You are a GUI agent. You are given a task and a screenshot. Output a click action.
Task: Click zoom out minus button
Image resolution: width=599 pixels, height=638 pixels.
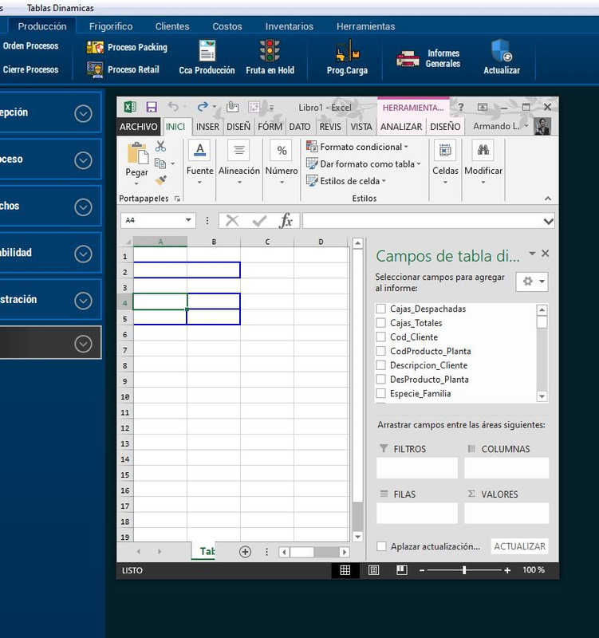point(422,570)
